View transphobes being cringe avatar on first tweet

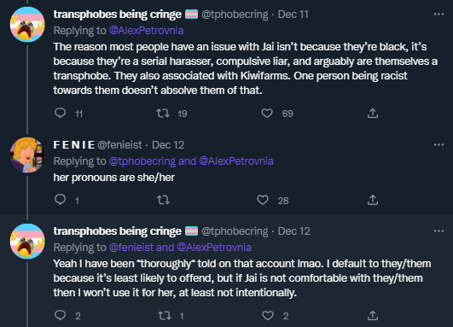(x=27, y=24)
